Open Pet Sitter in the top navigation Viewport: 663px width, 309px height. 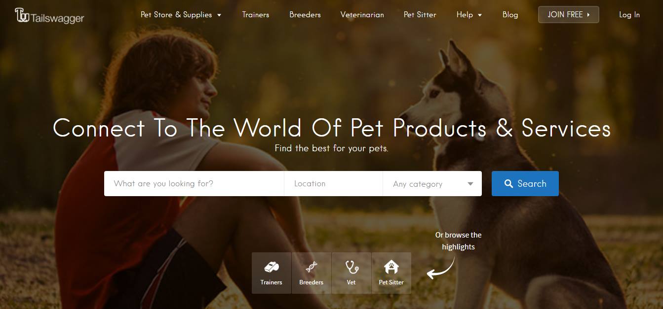(420, 15)
